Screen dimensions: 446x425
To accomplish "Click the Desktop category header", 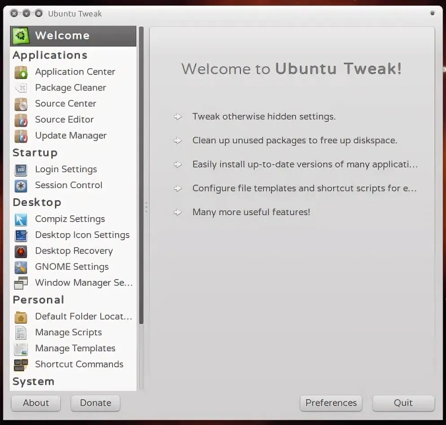I will pos(37,202).
